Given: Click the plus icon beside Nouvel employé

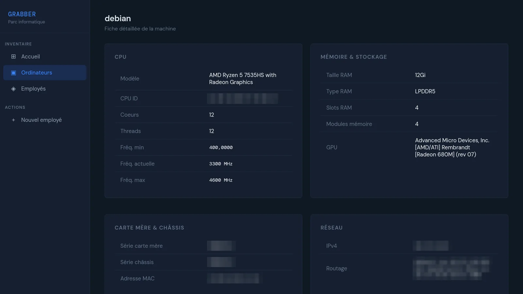Looking at the screenshot, I should [13, 120].
